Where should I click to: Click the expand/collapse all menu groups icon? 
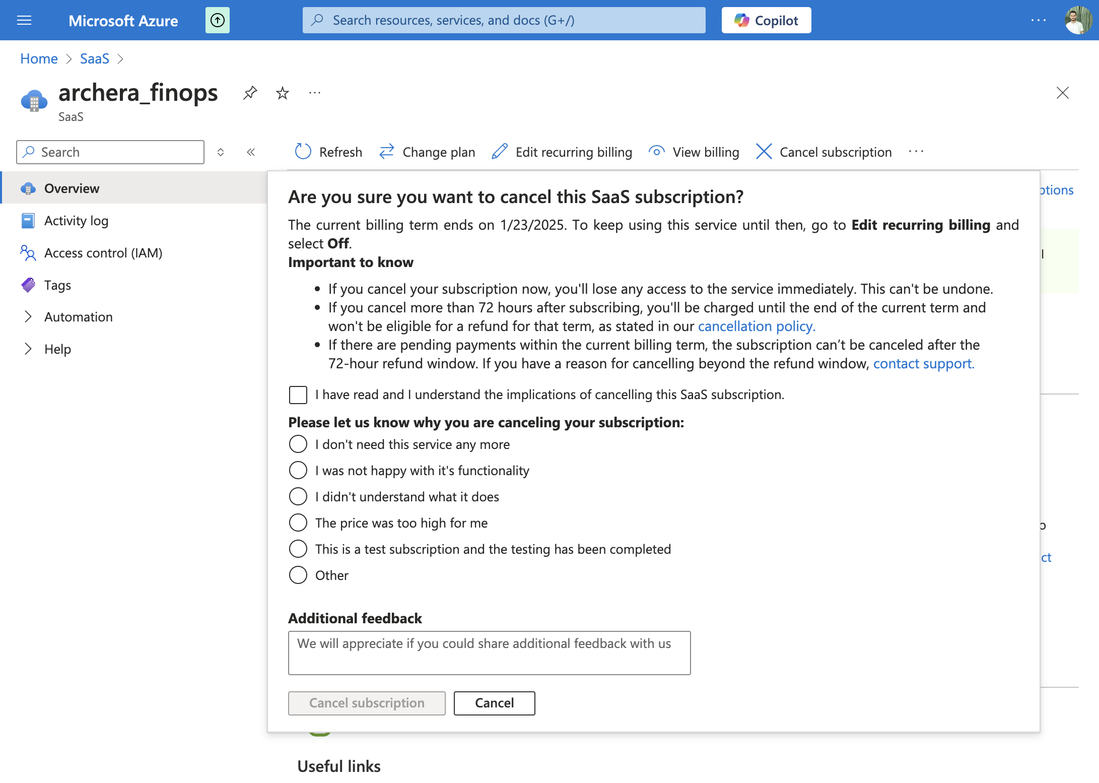(x=221, y=152)
